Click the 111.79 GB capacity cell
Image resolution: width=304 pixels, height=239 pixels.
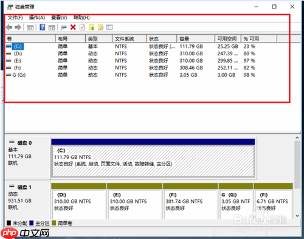(191, 46)
